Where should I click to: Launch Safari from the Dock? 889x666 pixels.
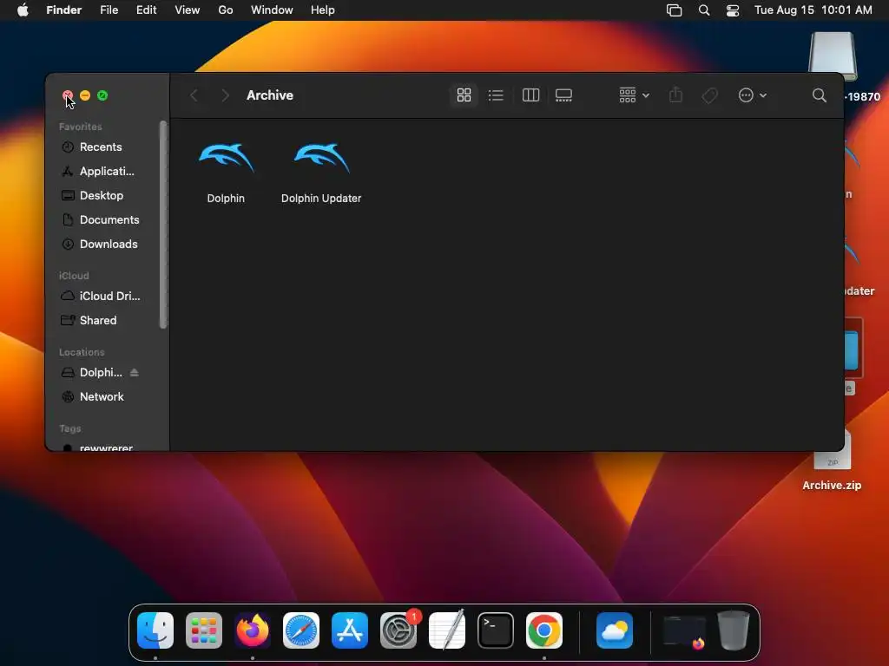pos(301,630)
